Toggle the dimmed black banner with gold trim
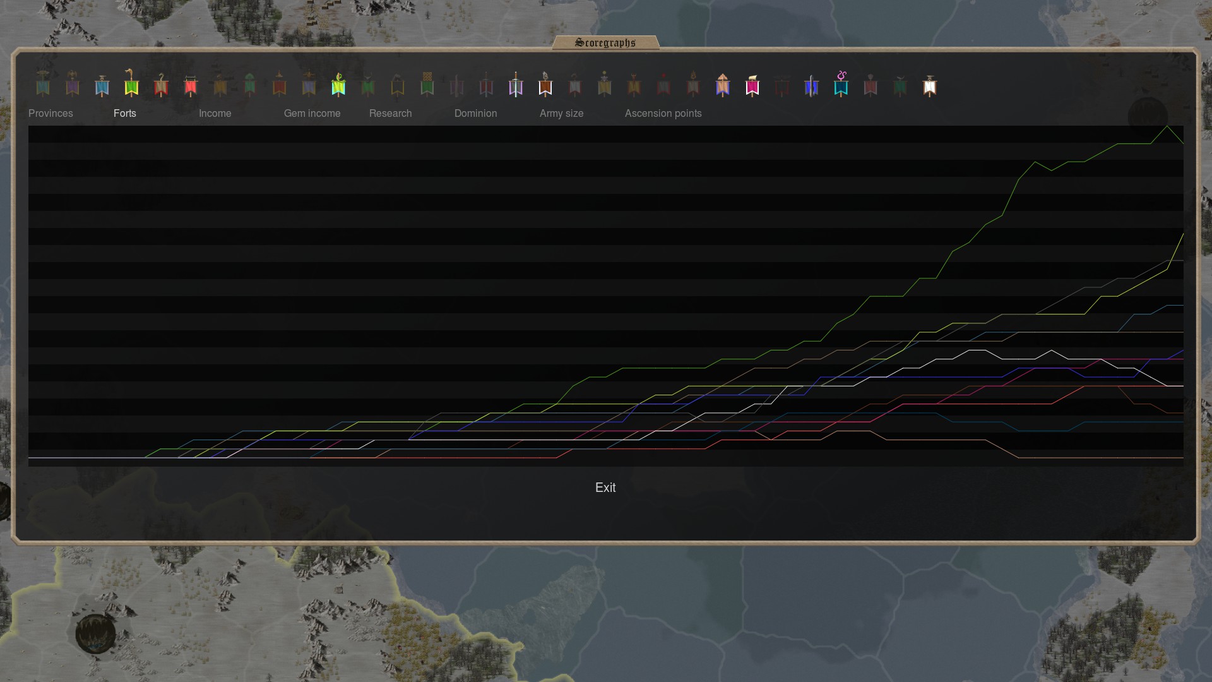The image size is (1212, 682). 398,85
